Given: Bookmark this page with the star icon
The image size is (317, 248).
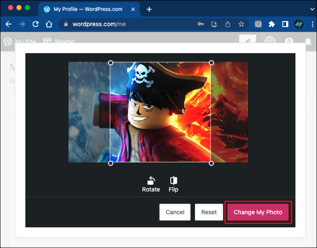Looking at the screenshot, I should click(241, 24).
